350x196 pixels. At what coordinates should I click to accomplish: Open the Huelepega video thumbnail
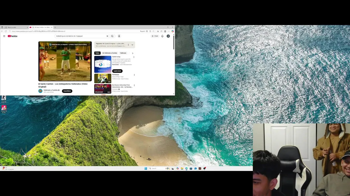(103, 78)
